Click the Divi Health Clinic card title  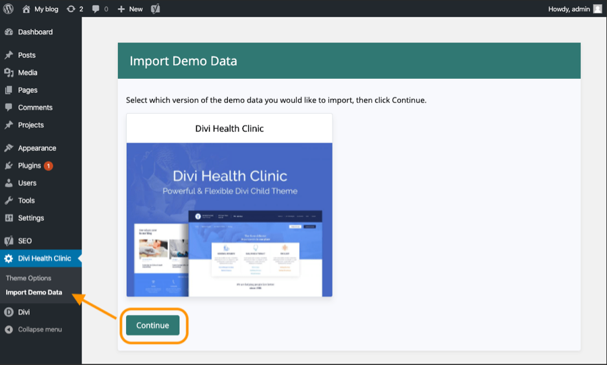coord(229,129)
